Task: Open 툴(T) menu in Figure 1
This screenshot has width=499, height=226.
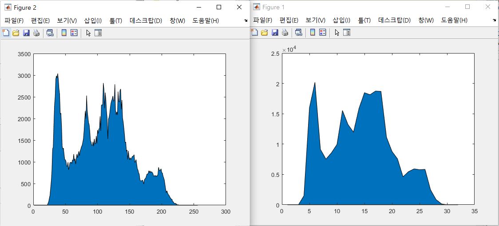Action: tap(364, 20)
